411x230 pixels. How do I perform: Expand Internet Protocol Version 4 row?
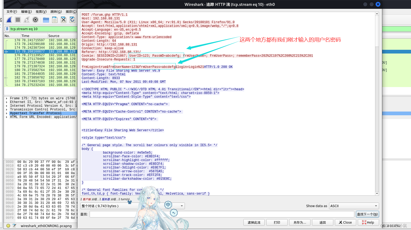coord(6,106)
